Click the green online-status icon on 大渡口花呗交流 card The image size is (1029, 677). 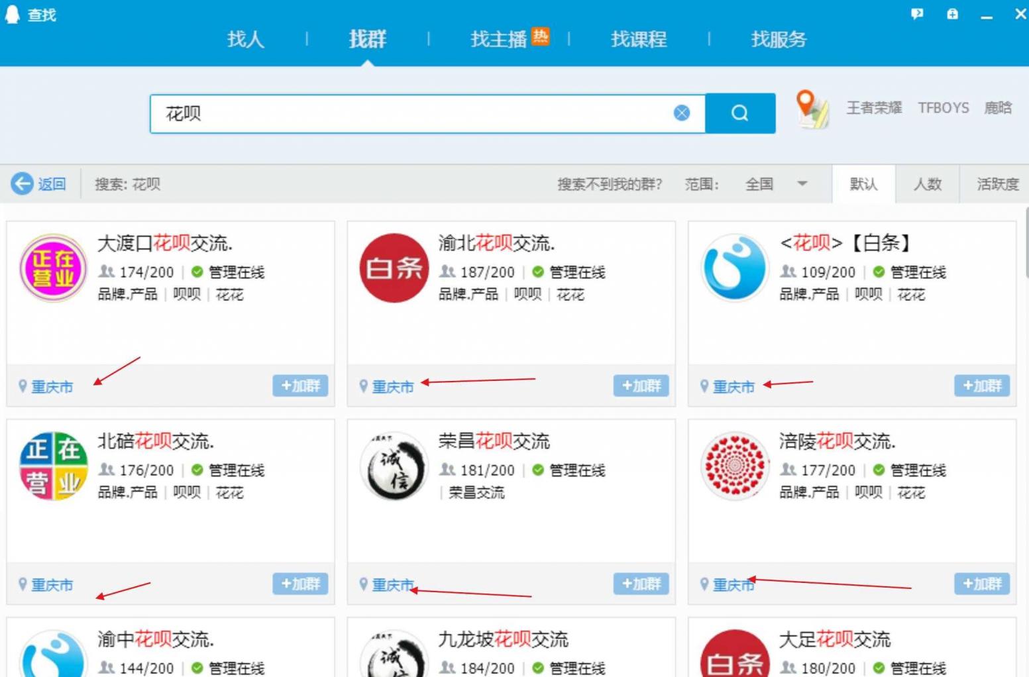pos(197,272)
